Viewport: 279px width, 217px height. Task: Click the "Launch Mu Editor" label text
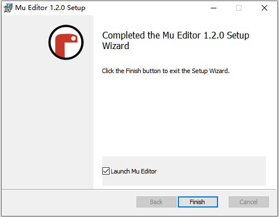pos(134,171)
